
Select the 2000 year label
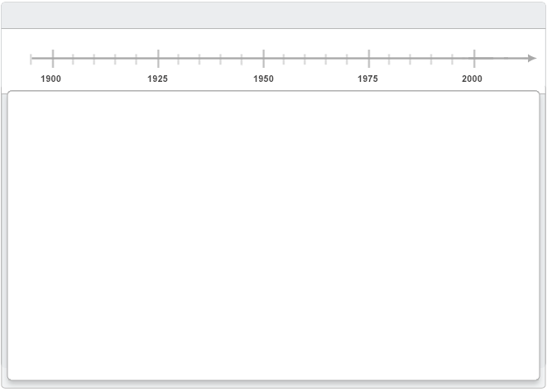click(472, 79)
